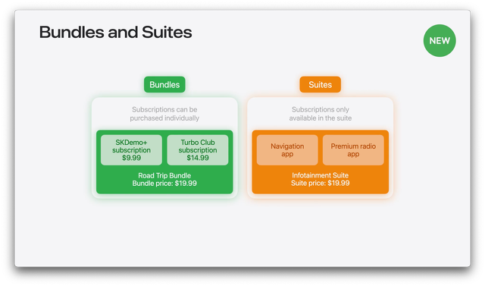The image size is (485, 286).
Task: Click the SKDemo+ subscription $9.99 card
Action: coord(131,150)
